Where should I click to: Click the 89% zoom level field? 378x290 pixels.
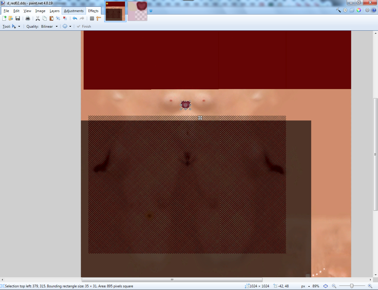(316, 286)
